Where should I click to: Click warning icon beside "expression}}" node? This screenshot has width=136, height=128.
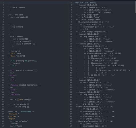click(79, 32)
